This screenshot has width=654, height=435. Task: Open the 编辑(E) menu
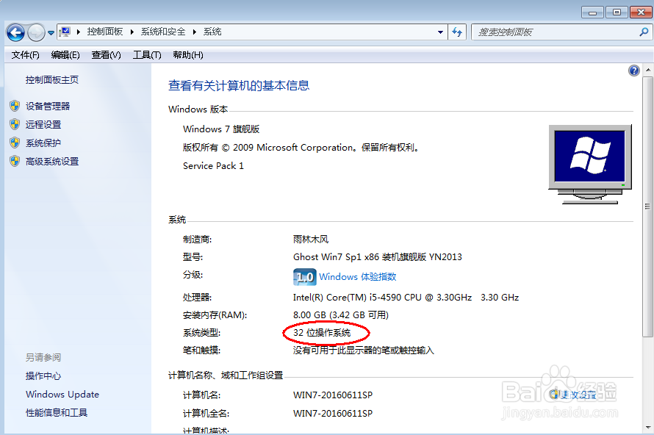click(x=65, y=55)
